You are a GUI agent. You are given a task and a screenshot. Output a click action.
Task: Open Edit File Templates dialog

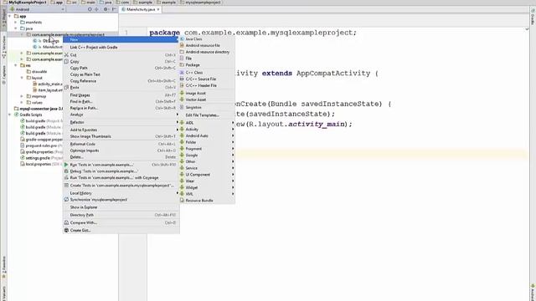click(207, 115)
